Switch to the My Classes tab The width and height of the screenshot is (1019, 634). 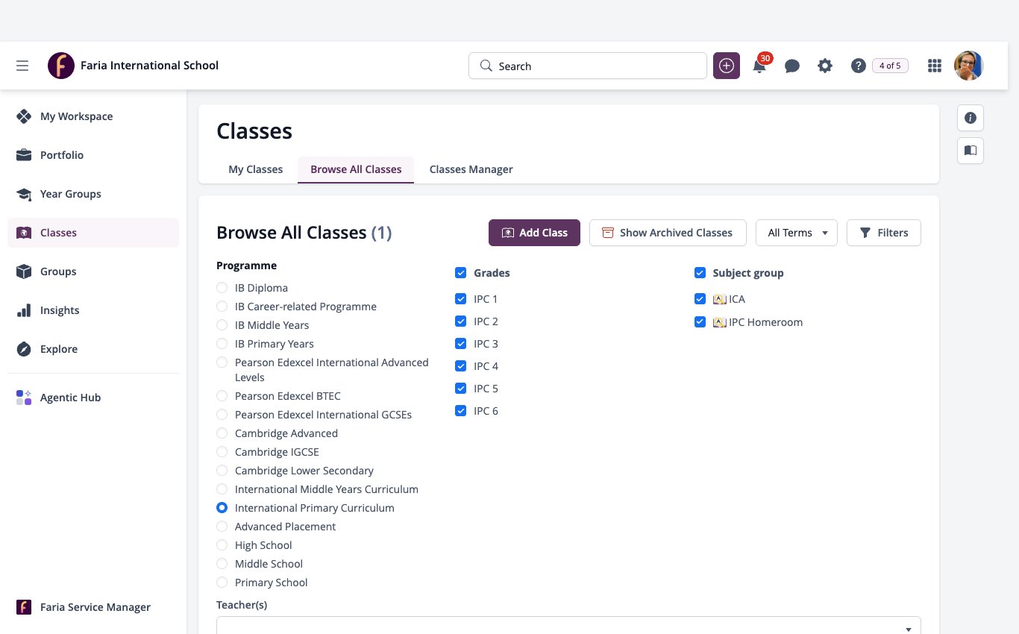coord(256,169)
